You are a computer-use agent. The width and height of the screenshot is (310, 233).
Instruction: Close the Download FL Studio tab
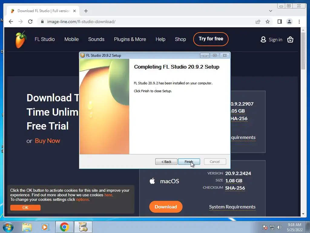pyautogui.click(x=74, y=11)
